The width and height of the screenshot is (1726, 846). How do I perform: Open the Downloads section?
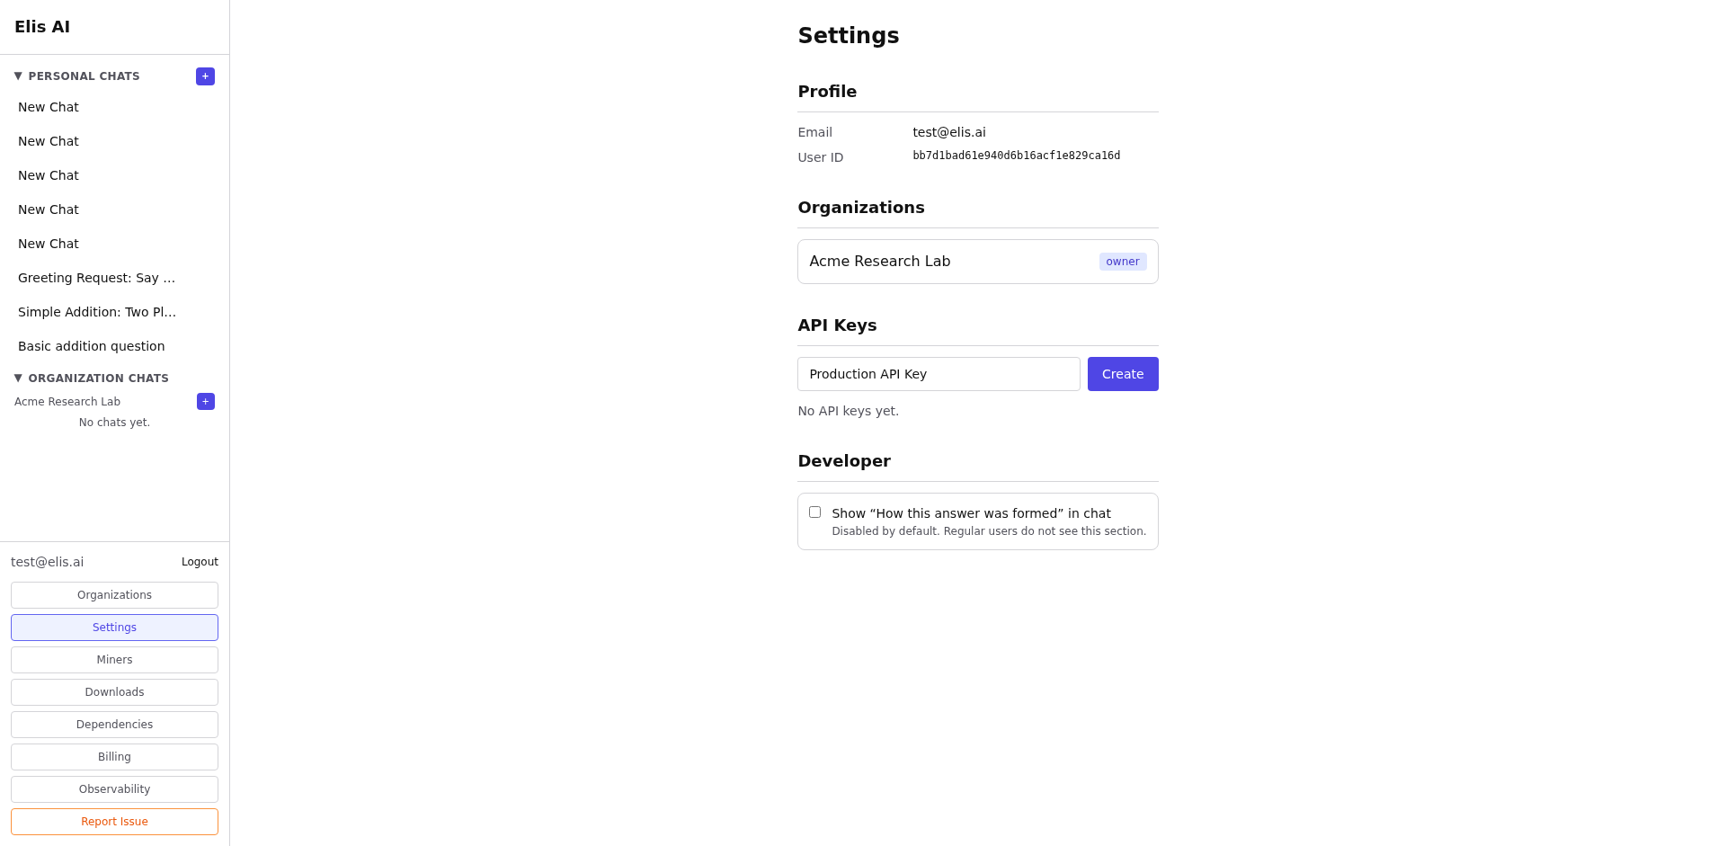click(114, 691)
